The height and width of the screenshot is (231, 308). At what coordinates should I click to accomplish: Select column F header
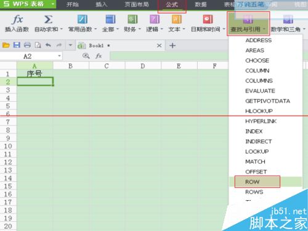pyautogui.click(x=214, y=66)
